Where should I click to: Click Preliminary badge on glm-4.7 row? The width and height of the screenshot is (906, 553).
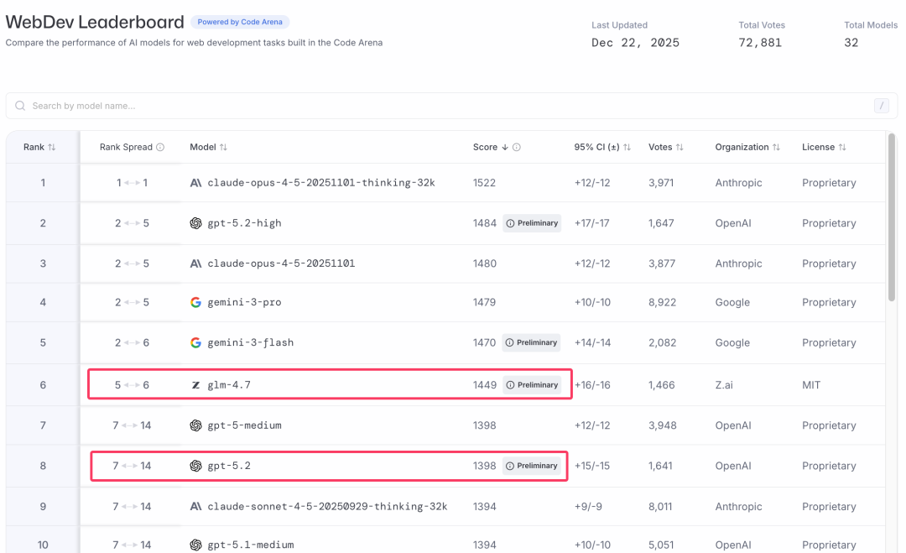point(532,385)
